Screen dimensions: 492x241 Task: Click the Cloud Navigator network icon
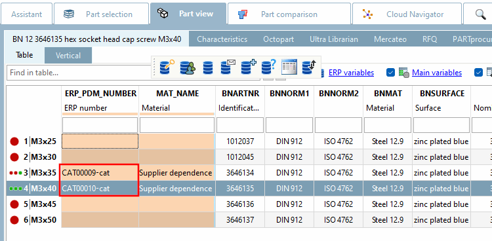(367, 14)
